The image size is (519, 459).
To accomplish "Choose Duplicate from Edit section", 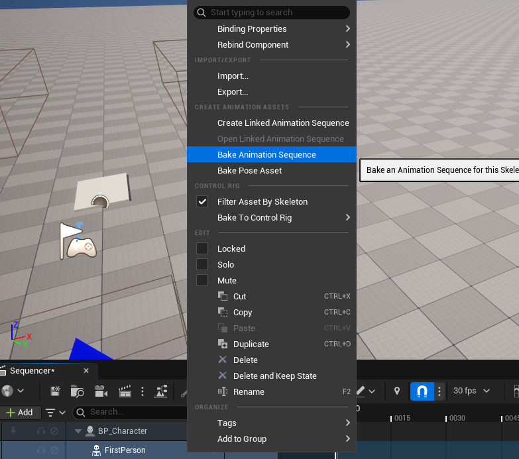I will pyautogui.click(x=271, y=344).
